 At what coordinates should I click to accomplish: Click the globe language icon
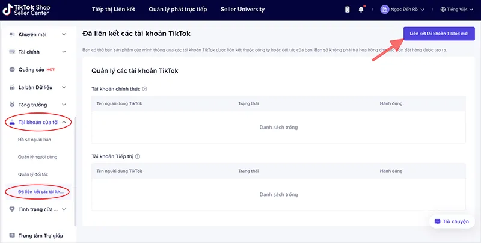coord(443,10)
